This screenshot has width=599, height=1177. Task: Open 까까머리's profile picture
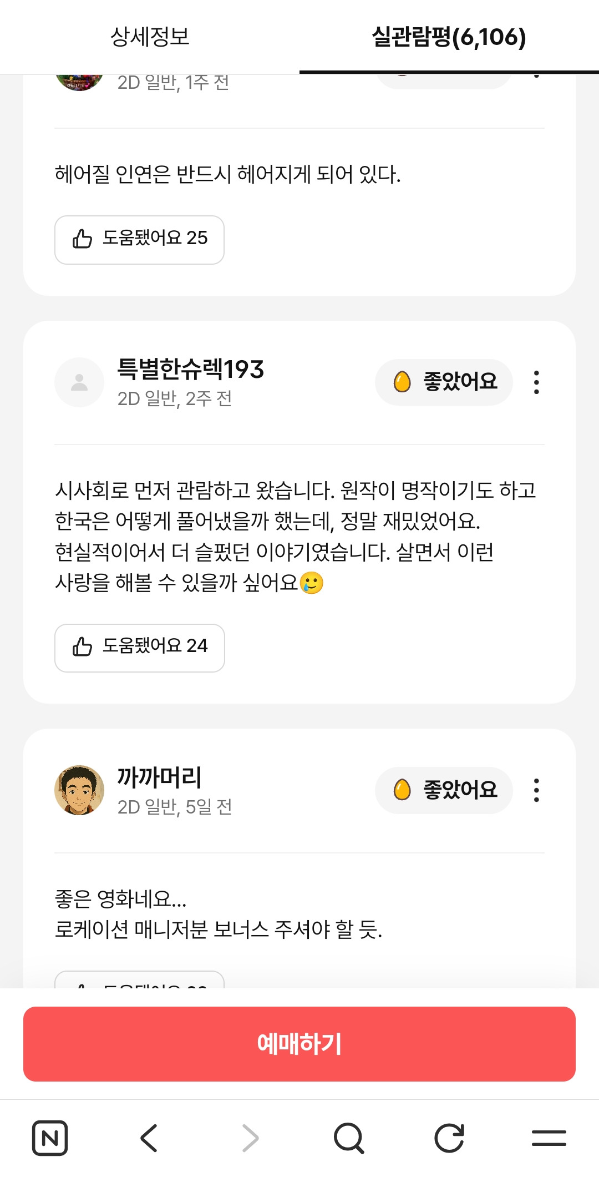[79, 790]
